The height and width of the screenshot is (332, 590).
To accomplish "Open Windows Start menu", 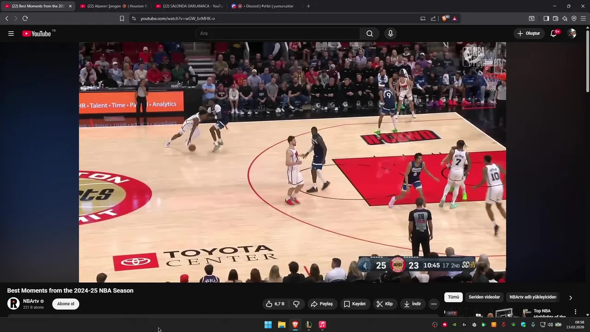I will 268,325.
